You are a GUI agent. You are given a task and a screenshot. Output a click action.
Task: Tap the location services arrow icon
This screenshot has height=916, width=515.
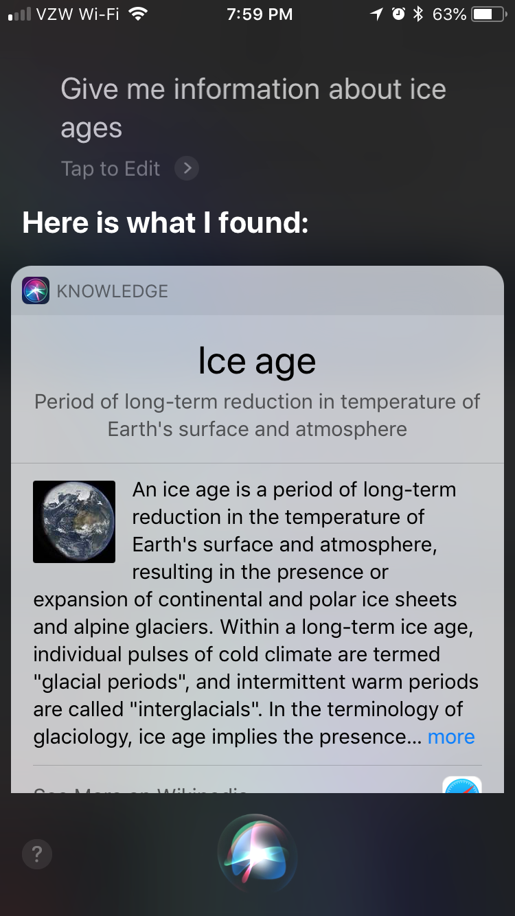pyautogui.click(x=376, y=14)
